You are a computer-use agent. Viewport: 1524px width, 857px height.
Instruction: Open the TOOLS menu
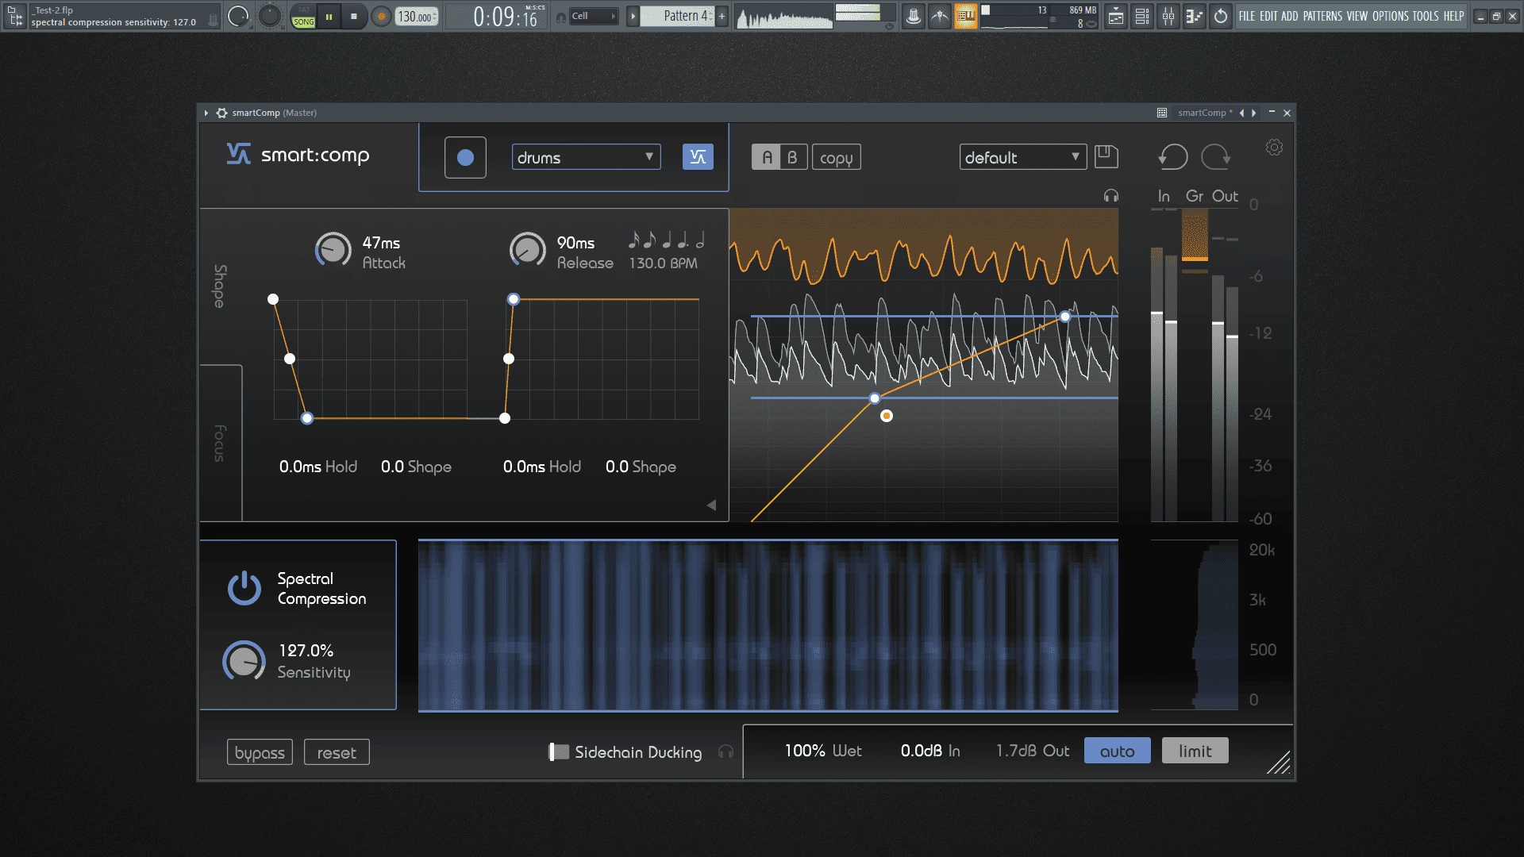pyautogui.click(x=1426, y=16)
